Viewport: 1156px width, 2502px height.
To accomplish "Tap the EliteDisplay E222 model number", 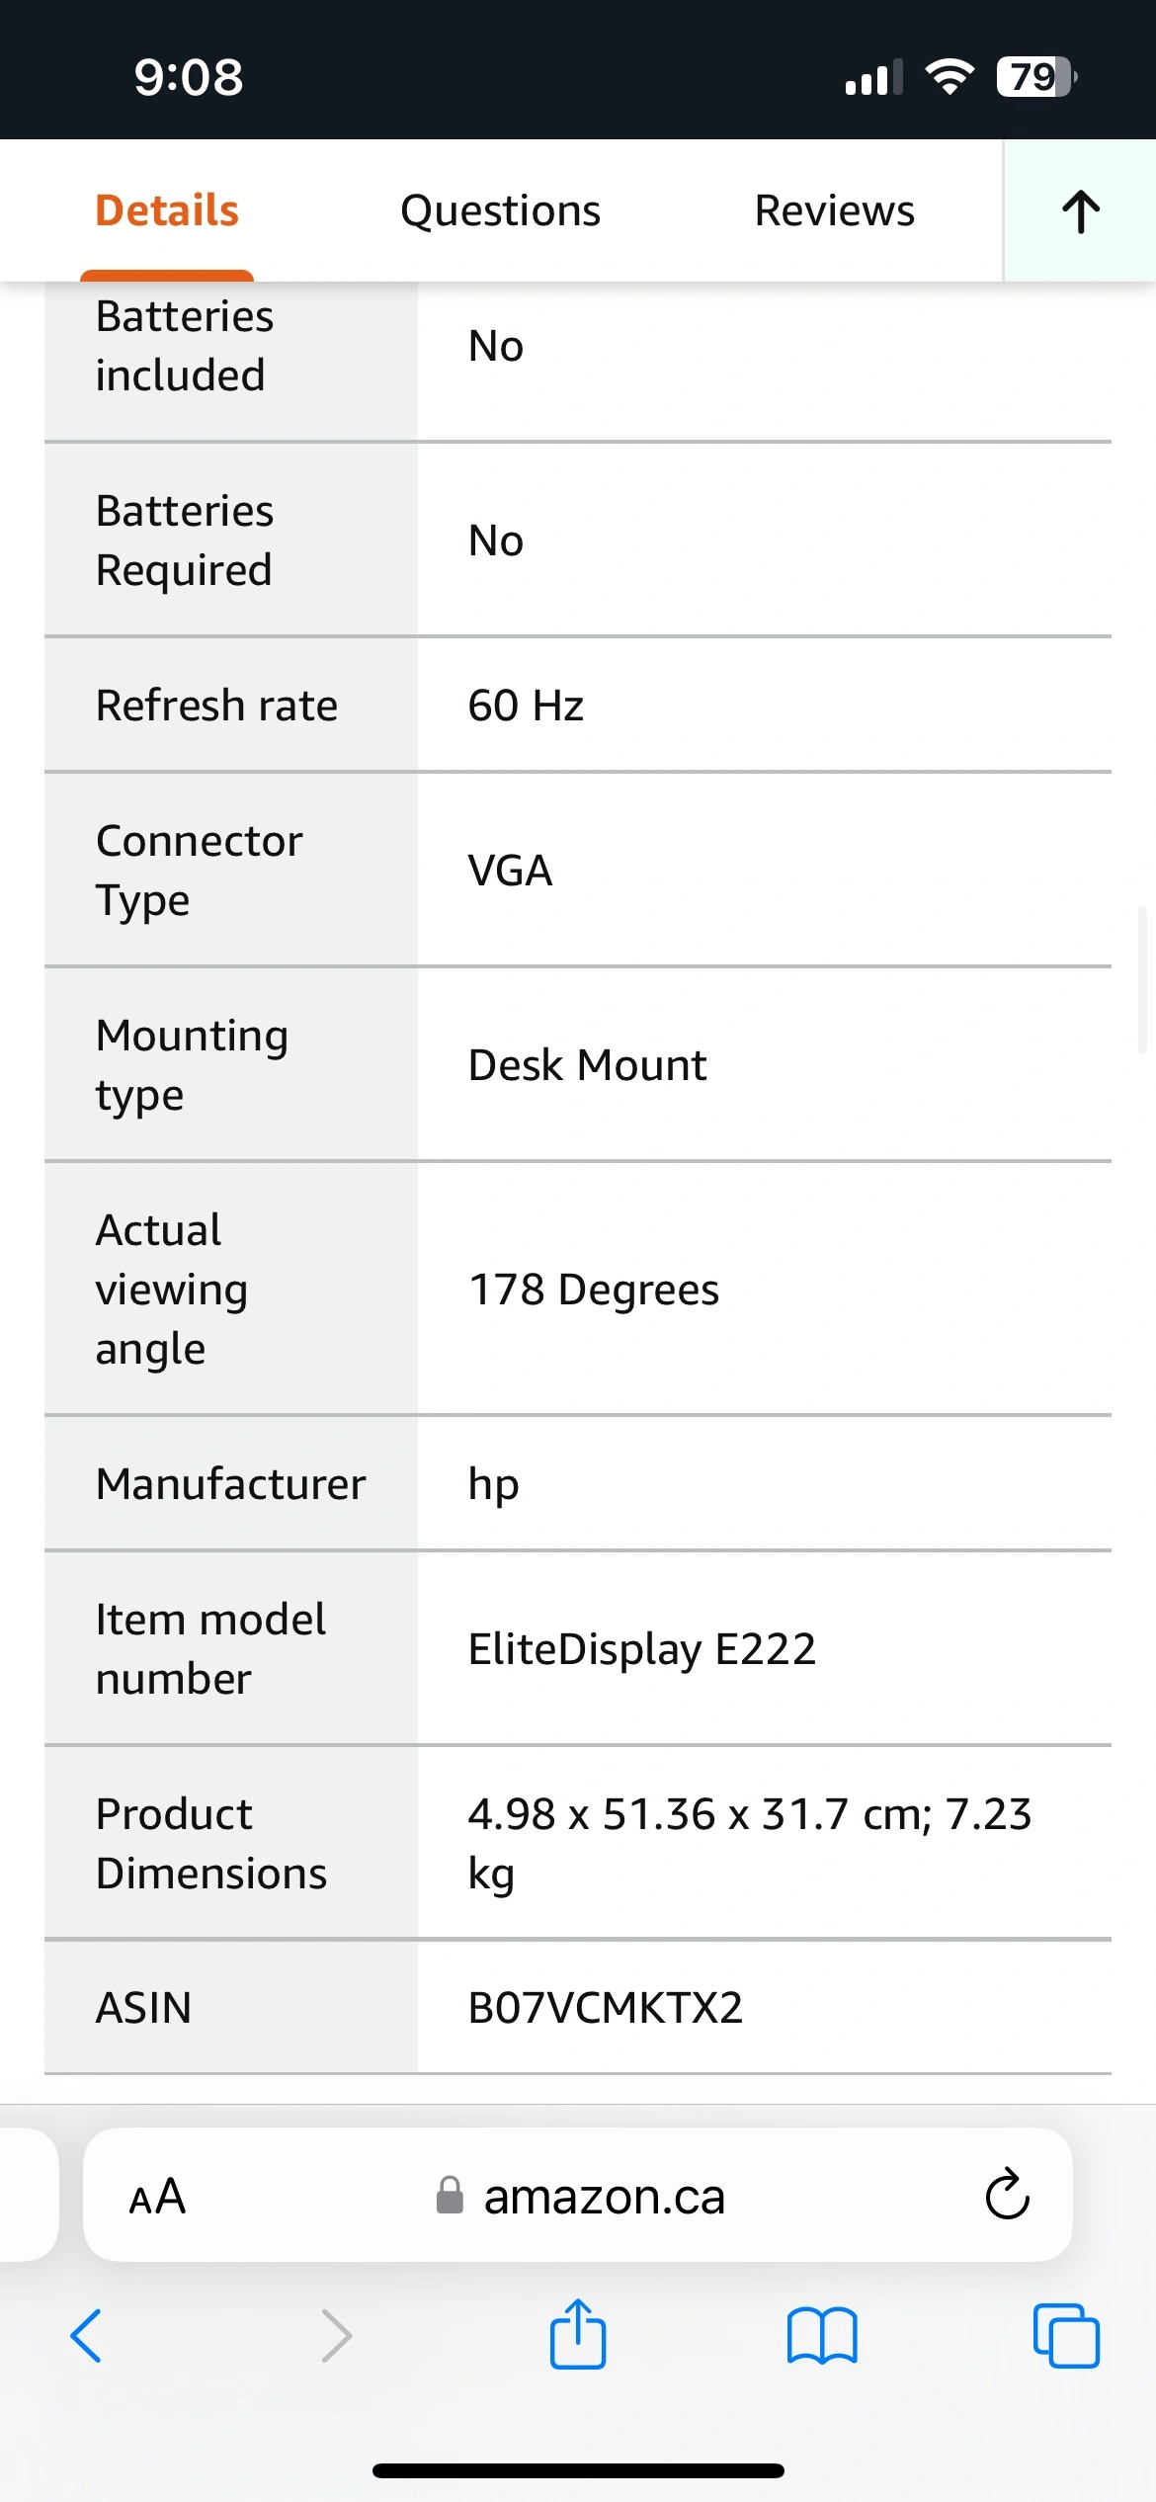I will pos(642,1648).
